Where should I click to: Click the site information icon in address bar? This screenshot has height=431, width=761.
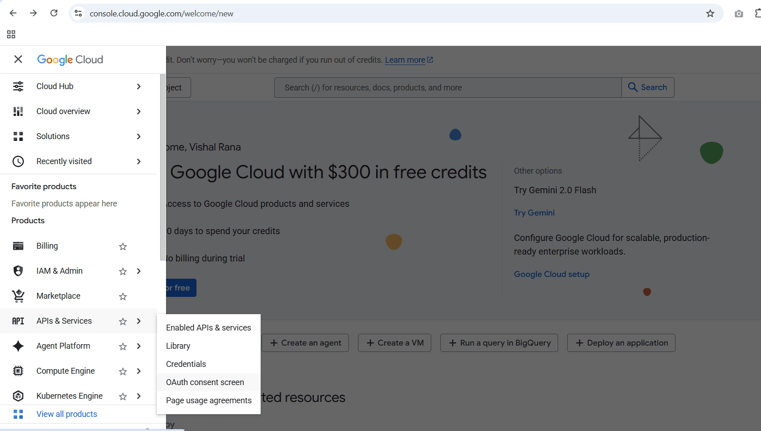point(78,14)
